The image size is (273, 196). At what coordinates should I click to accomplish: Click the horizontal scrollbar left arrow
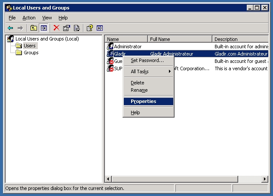click(x=108, y=178)
